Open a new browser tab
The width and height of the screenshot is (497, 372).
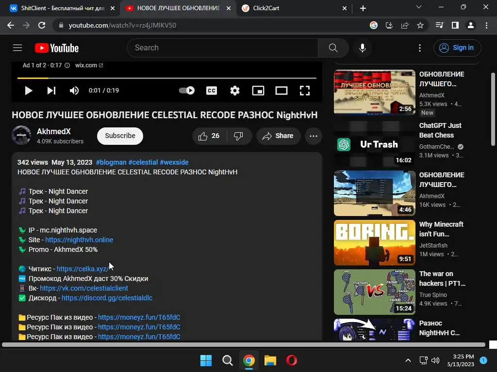(x=363, y=8)
